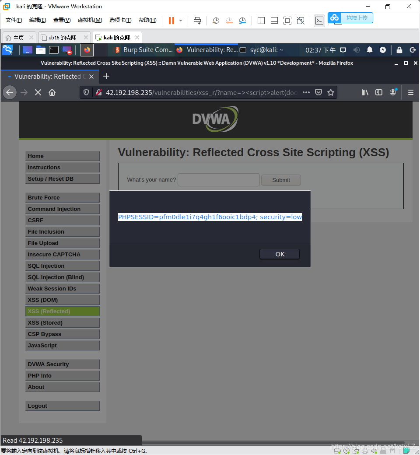Screen dimensions: 420x455
Task: Open the 帮助(H) menu
Action: click(147, 20)
